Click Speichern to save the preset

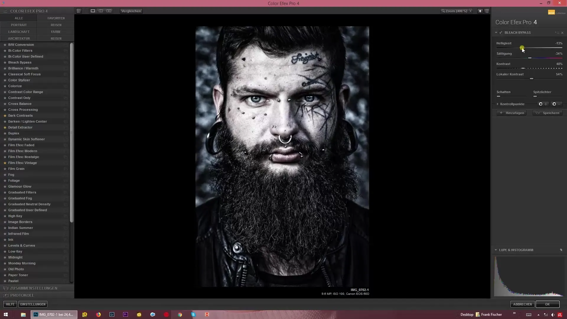548,113
